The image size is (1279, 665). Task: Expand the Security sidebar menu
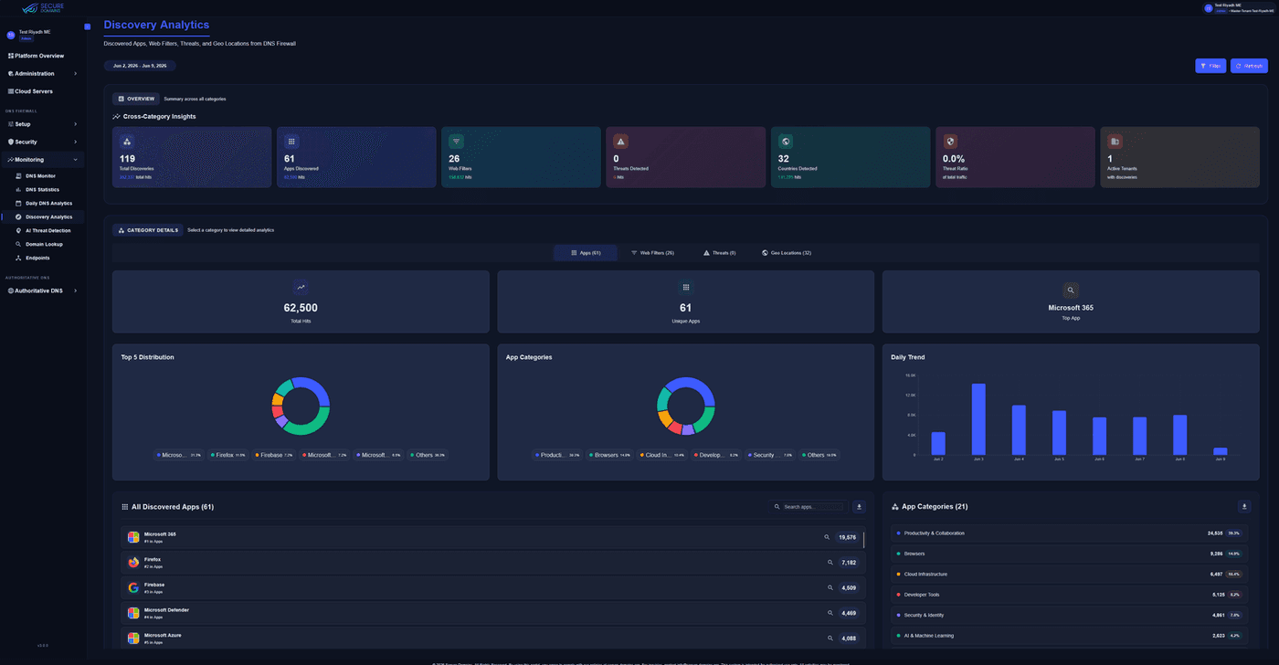[43, 142]
